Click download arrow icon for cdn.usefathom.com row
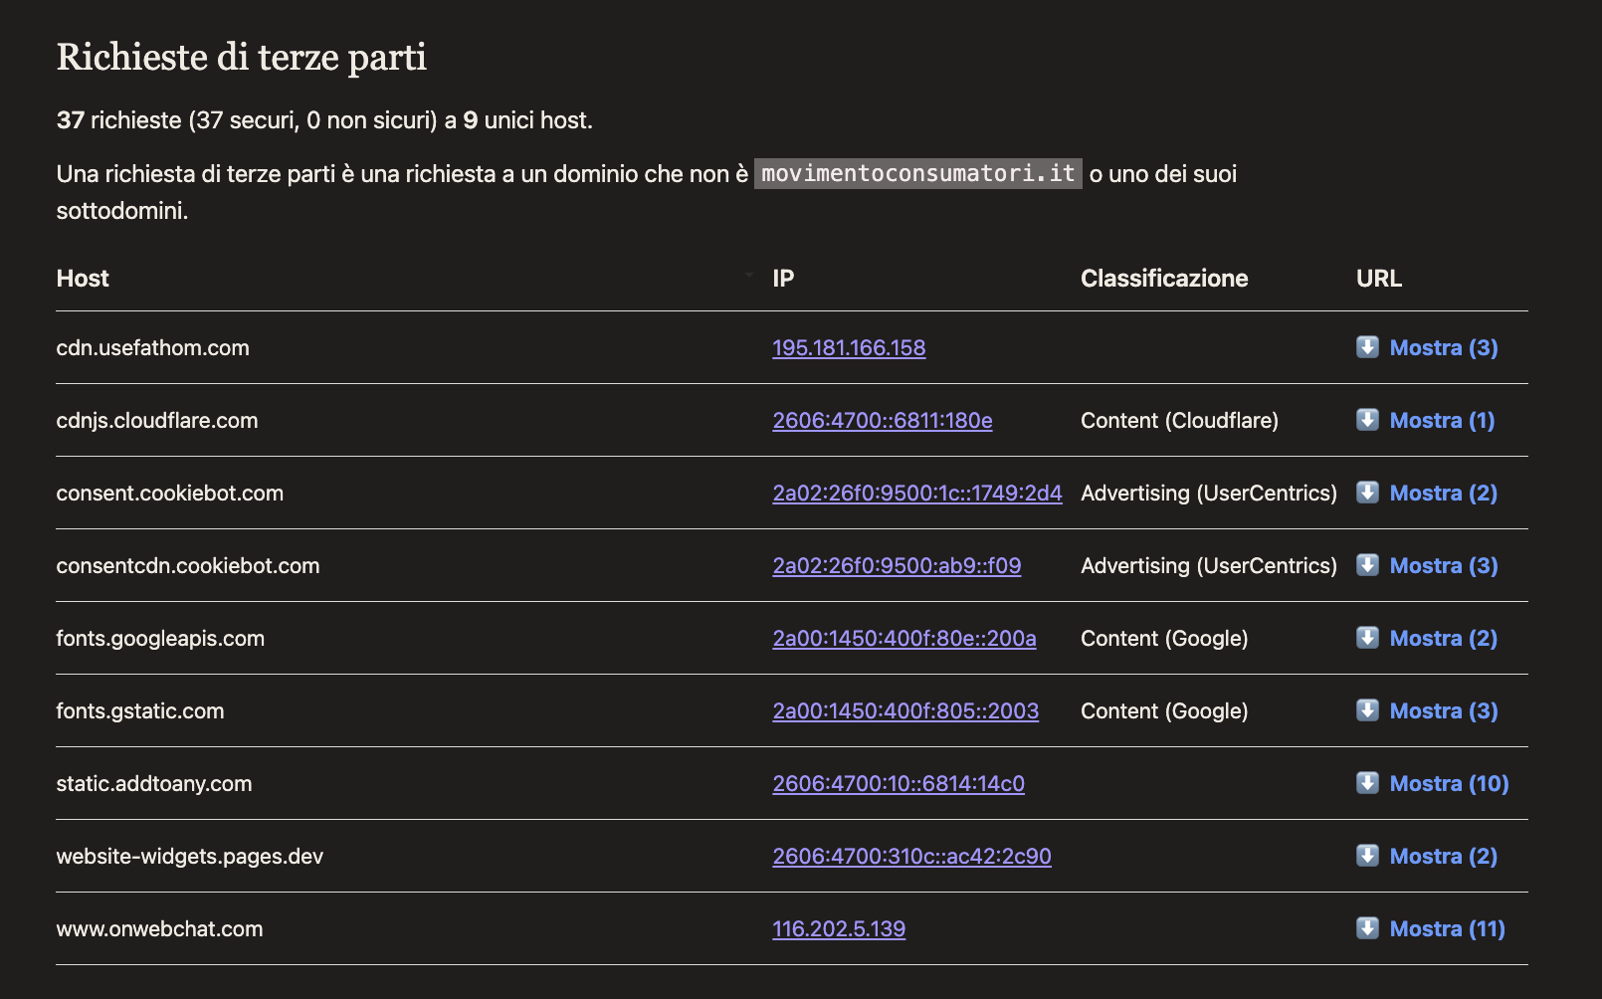 point(1367,346)
